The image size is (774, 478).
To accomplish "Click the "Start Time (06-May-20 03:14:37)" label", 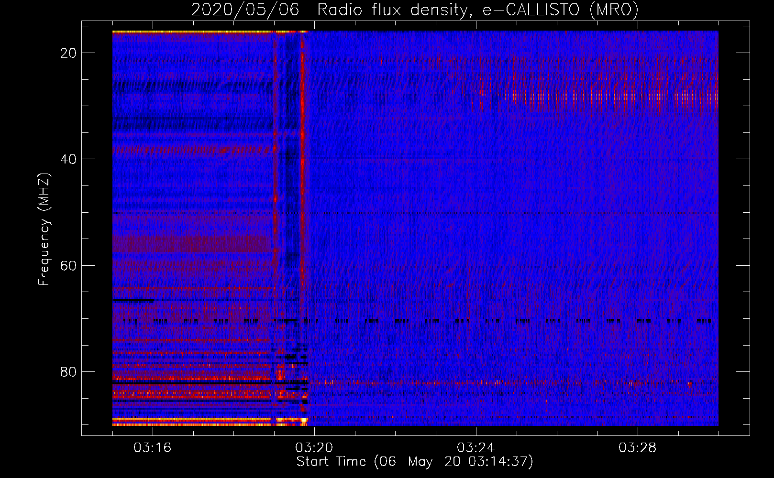I will coord(415,462).
